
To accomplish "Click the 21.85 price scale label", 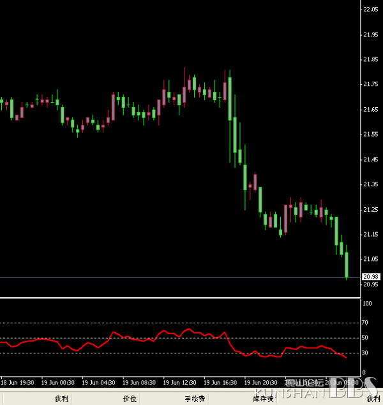I will 370,59.
